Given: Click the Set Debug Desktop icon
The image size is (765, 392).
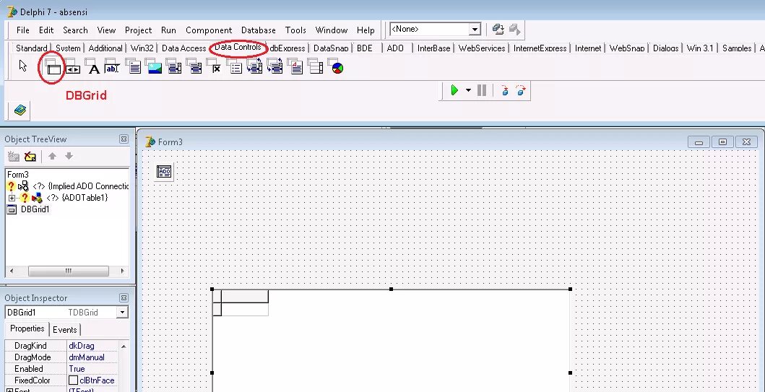Looking at the screenshot, I should (515, 30).
